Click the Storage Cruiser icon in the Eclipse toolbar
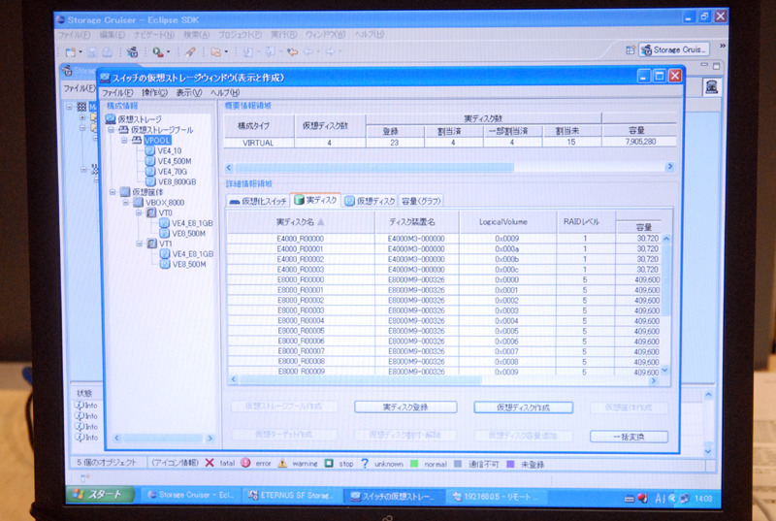Screen dimensions: 776x521 tap(132, 51)
